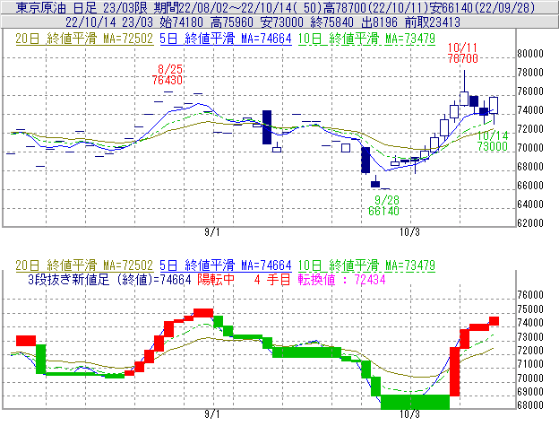Click the wide green bottom block at 68000 level
Image resolution: width=559 pixels, height=426 pixels.
[415, 402]
